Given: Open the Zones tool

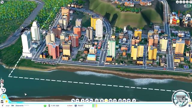Looking at the screenshot, I should [77, 100].
